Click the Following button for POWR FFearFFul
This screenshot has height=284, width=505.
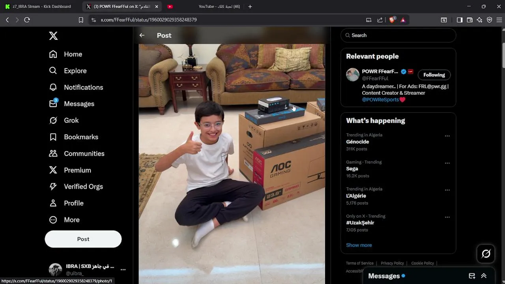point(434,75)
